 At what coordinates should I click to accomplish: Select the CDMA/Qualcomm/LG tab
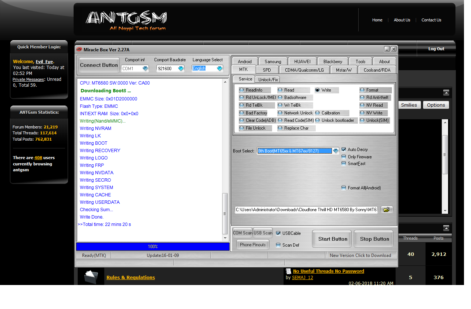click(x=304, y=69)
